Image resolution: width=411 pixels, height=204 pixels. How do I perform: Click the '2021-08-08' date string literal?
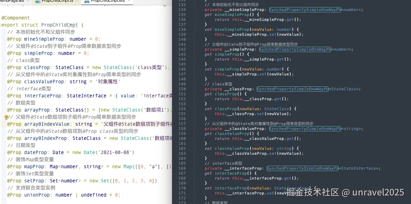(x=116, y=152)
